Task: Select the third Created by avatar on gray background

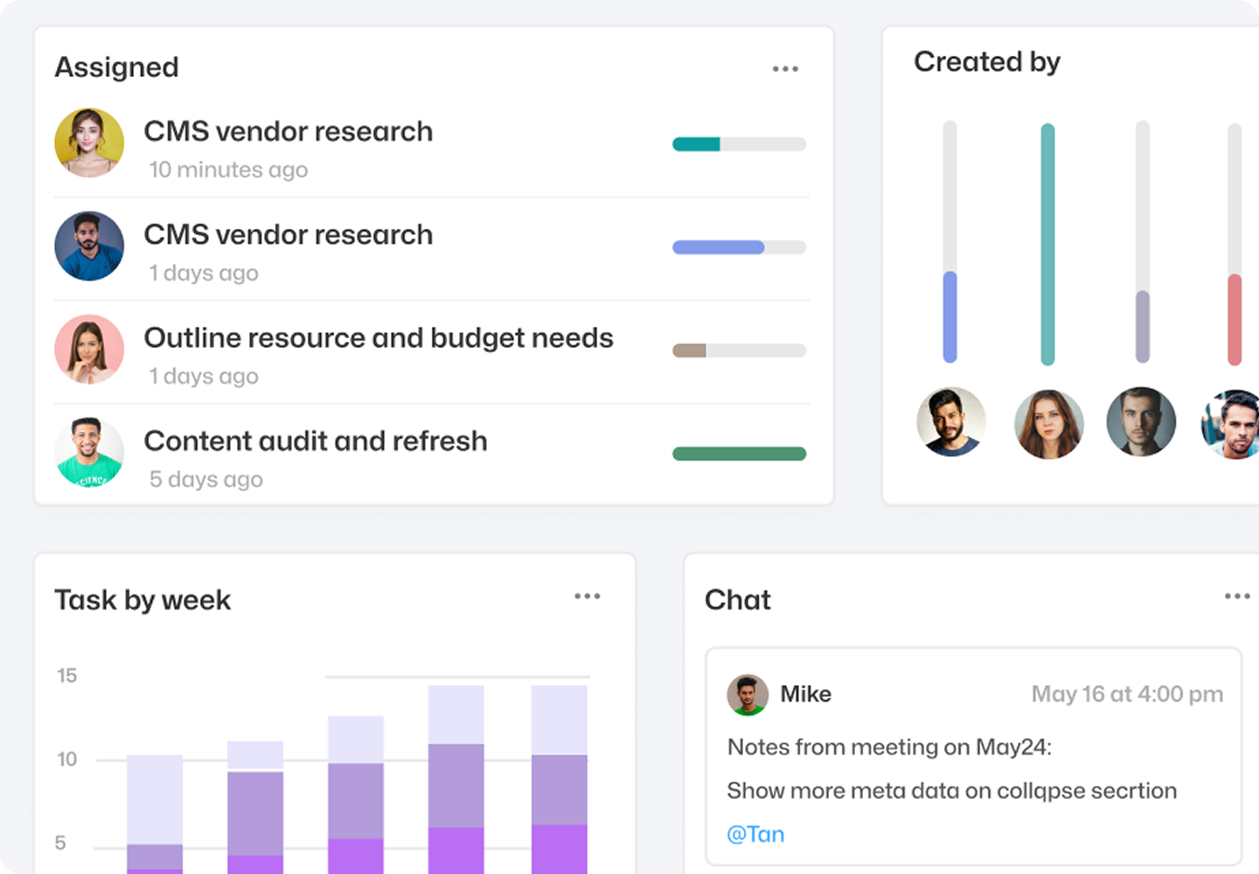Action: pyautogui.click(x=1141, y=422)
